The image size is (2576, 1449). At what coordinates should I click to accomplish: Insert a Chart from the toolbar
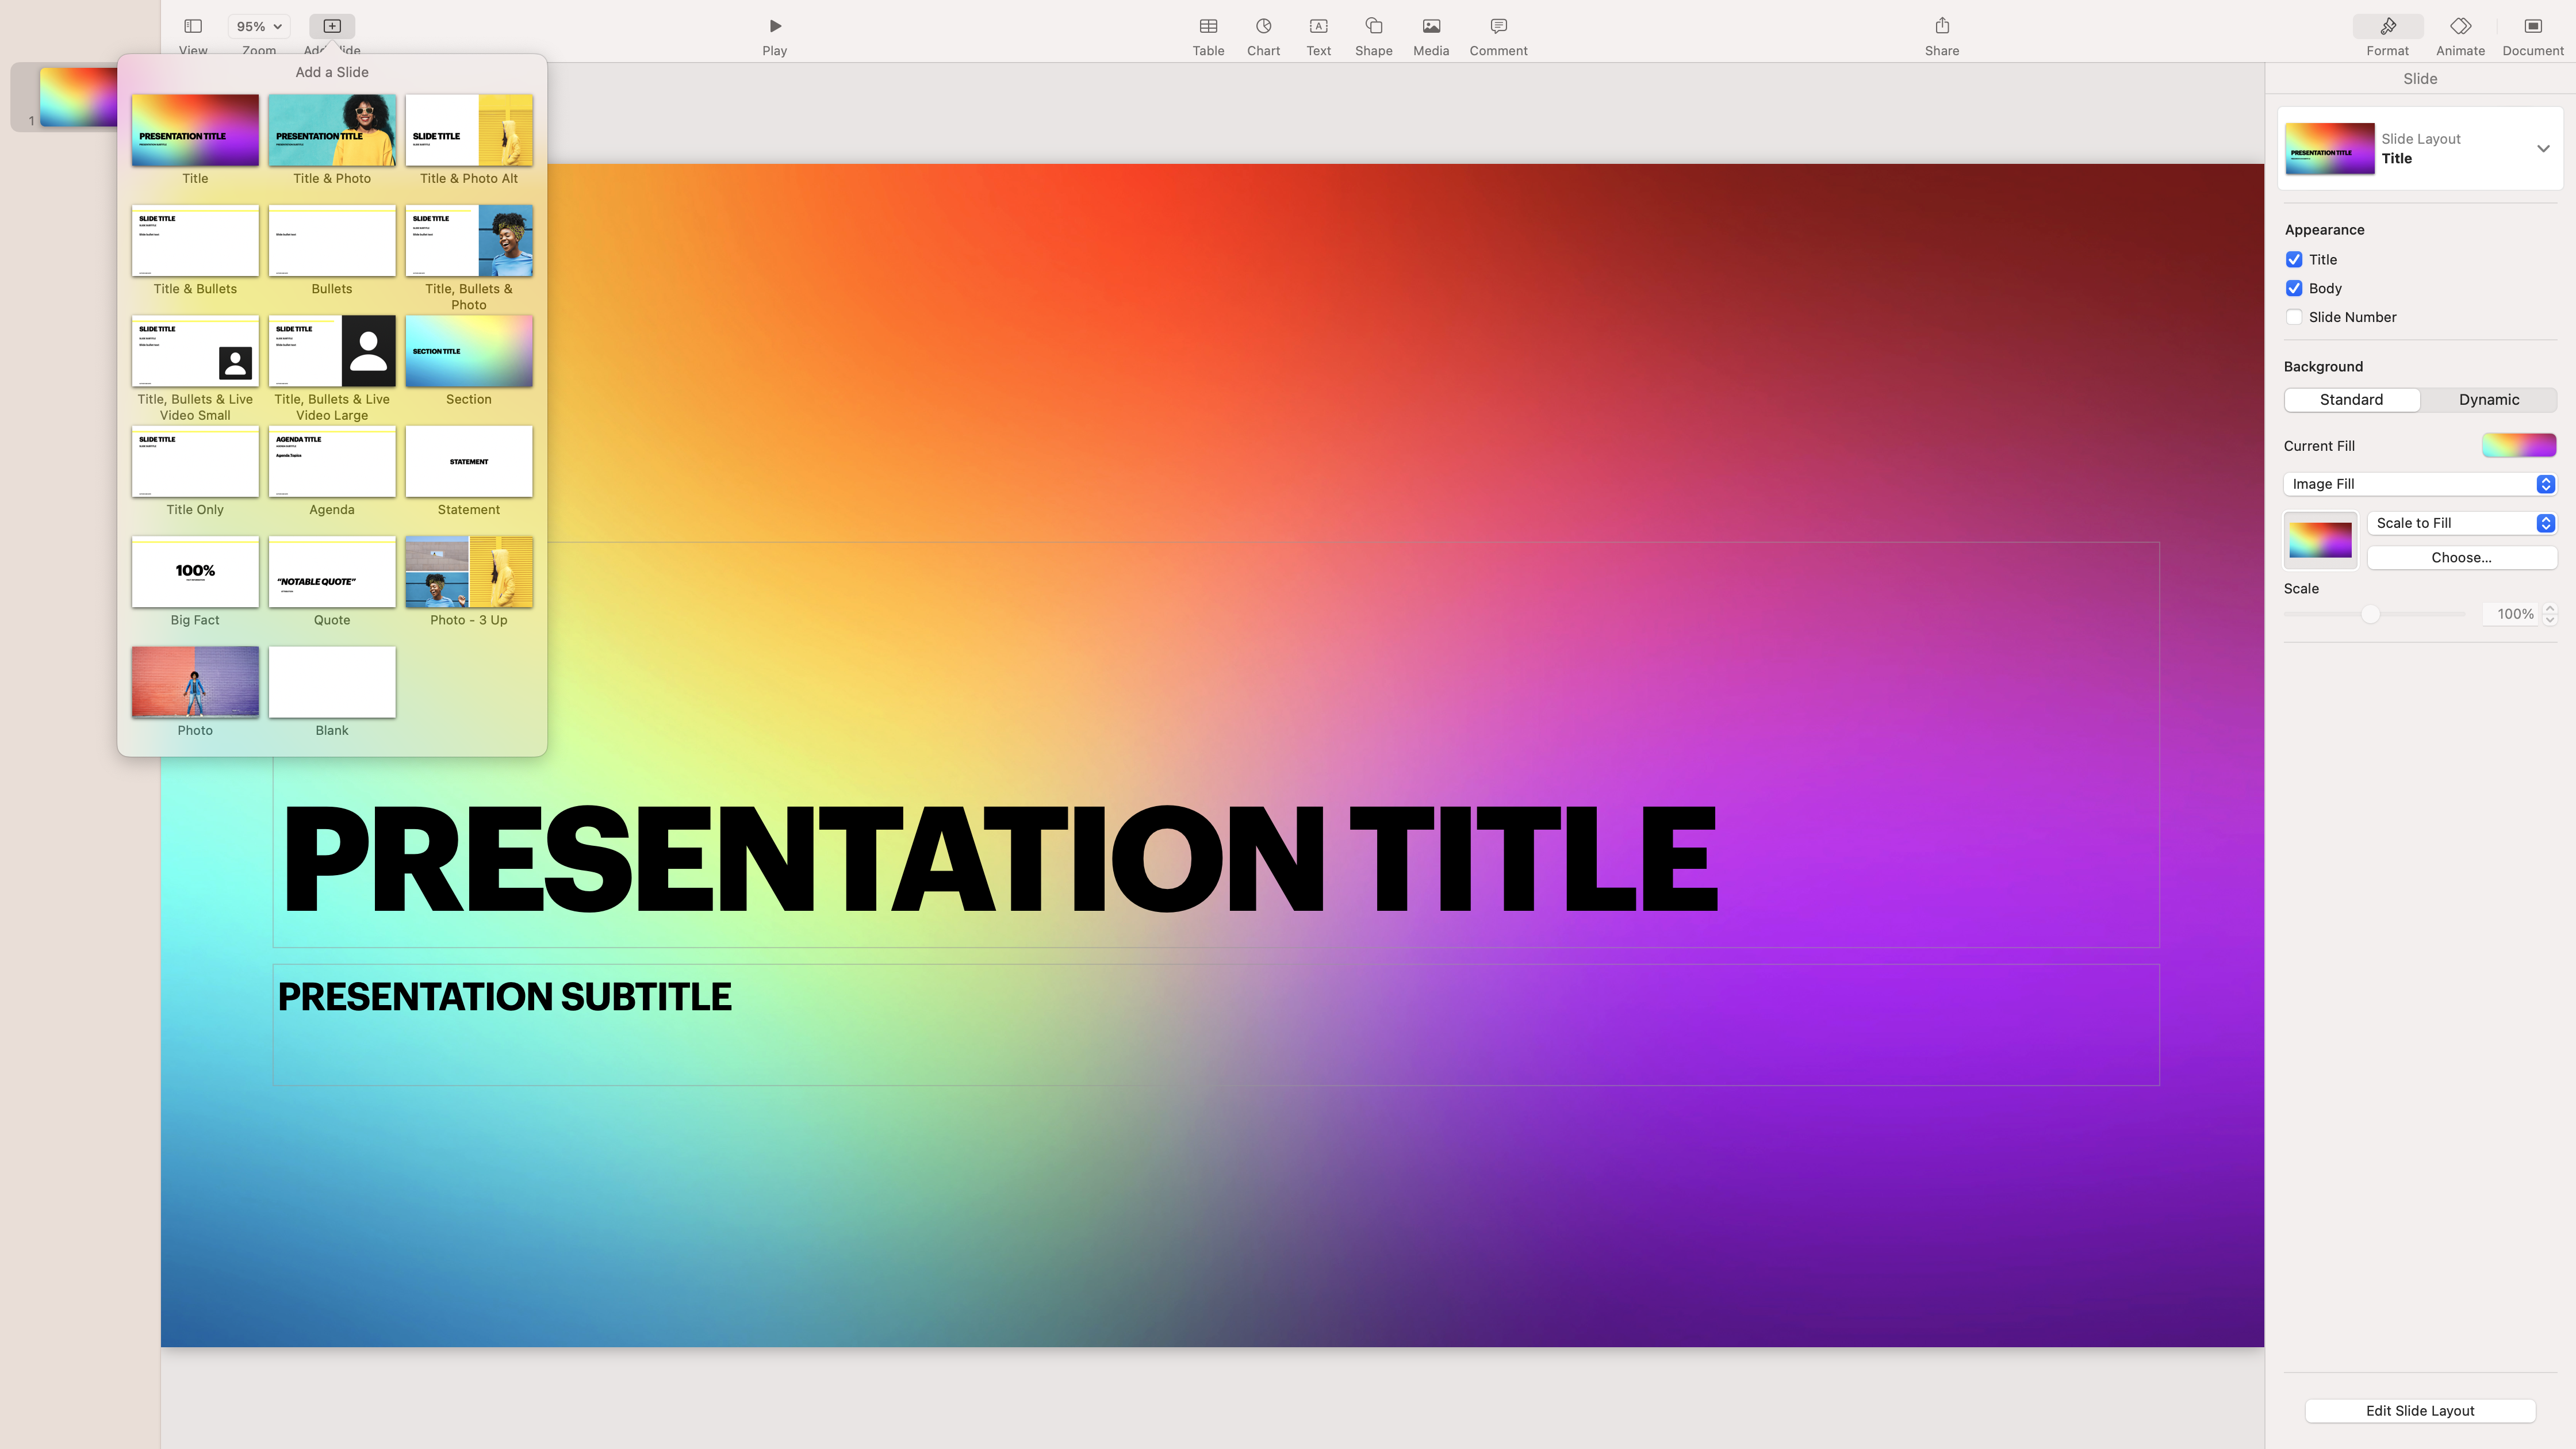[1263, 26]
